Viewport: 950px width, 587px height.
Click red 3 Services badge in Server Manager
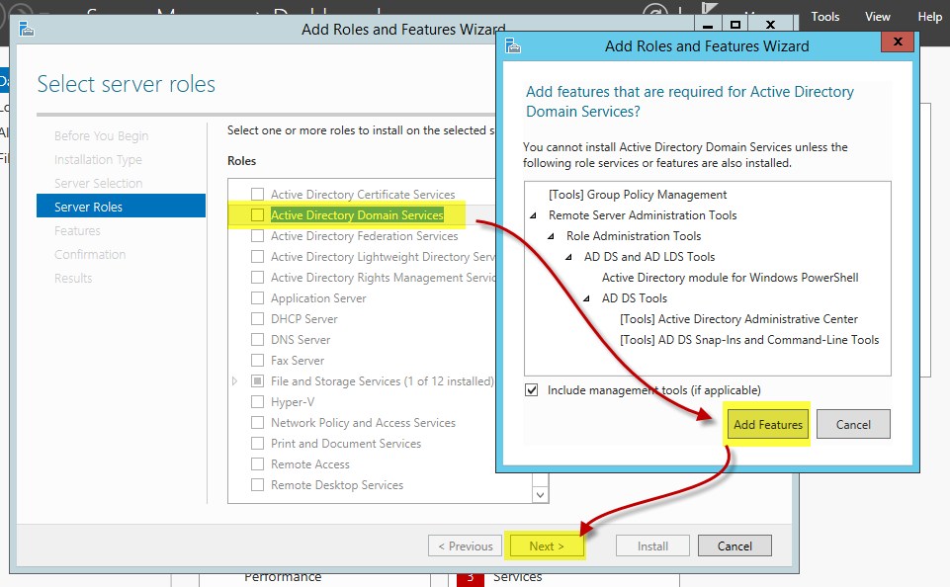[x=471, y=579]
